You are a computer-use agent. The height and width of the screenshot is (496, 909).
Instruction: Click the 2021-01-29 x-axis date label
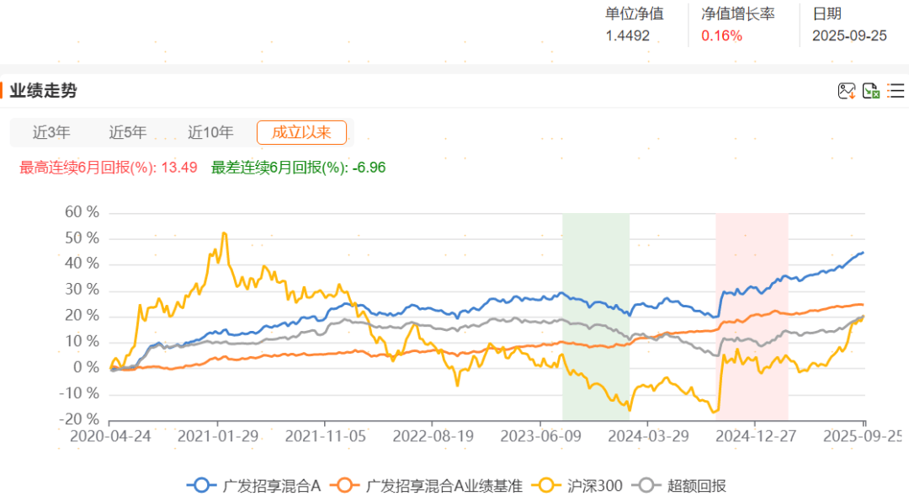(217, 437)
